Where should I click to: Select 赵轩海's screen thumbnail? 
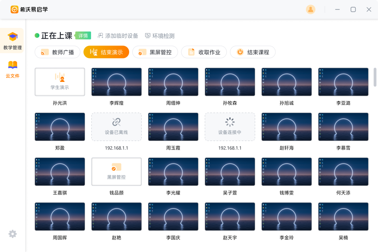287,127
